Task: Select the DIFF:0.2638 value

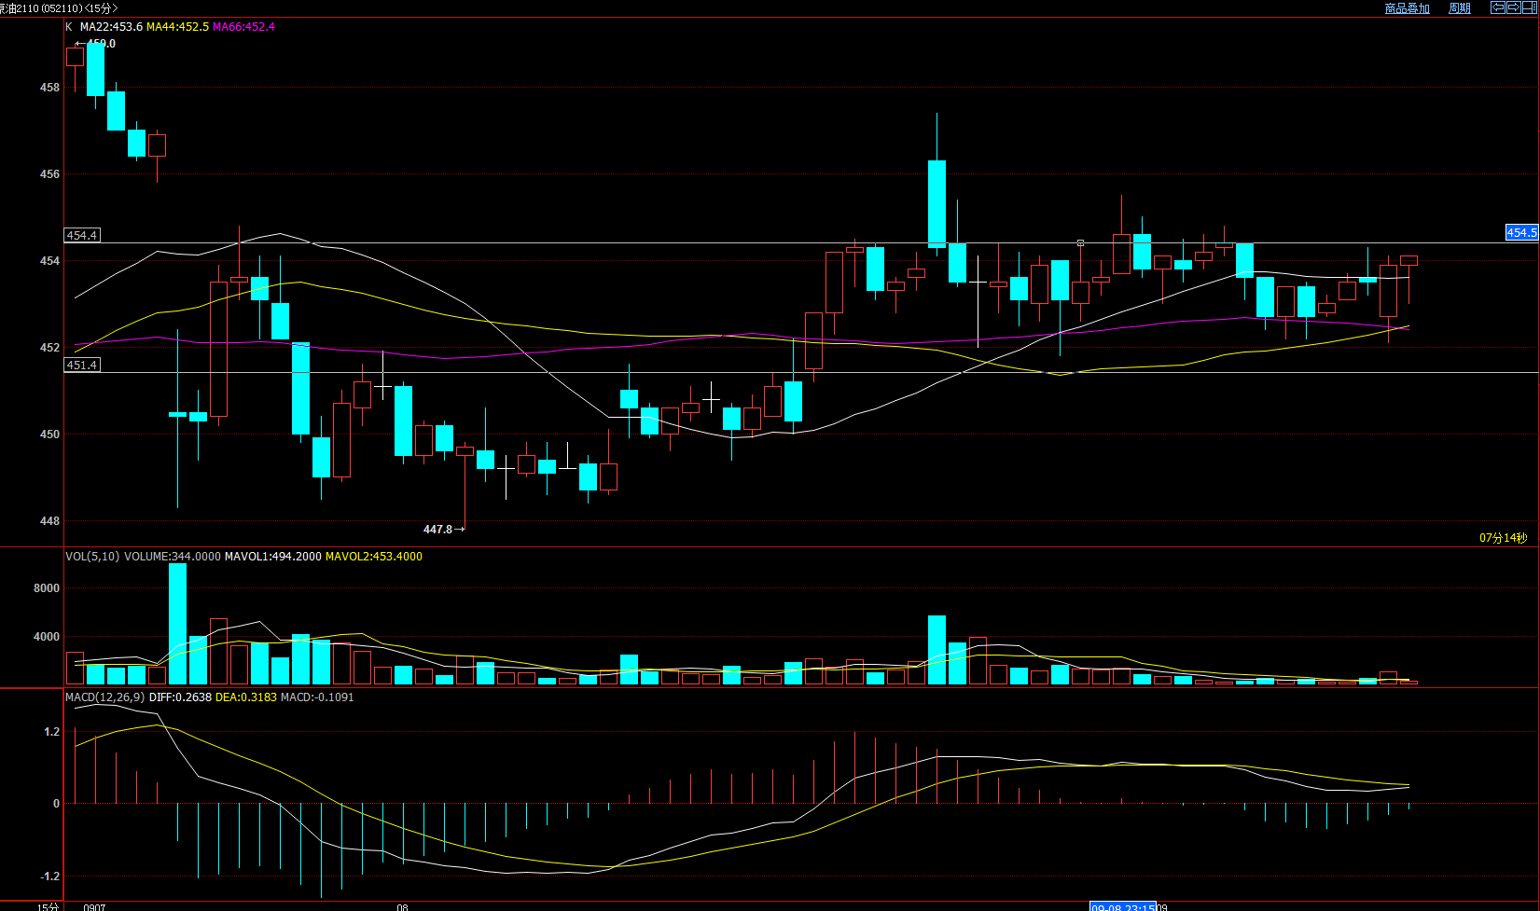Action: tap(180, 697)
